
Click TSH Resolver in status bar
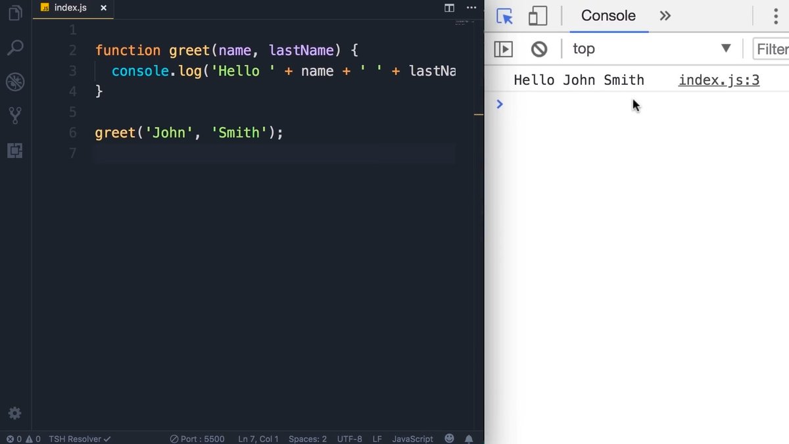coord(80,439)
